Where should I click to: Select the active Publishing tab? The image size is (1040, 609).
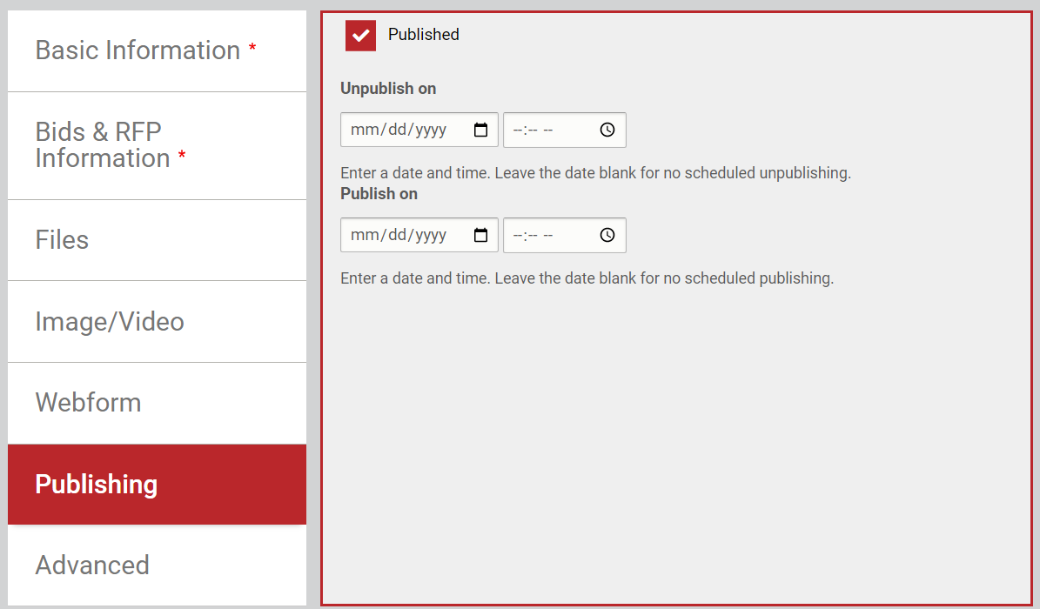[158, 485]
